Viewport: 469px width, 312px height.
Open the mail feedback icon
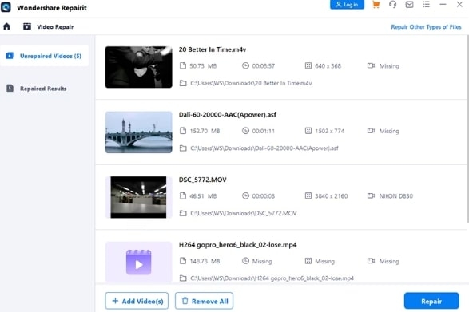[410, 5]
